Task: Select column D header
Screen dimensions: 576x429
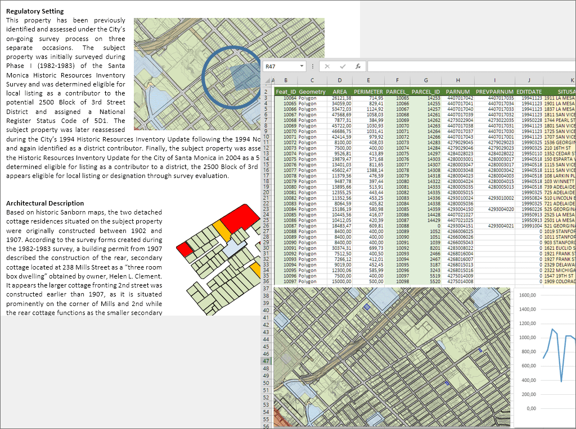Action: click(x=339, y=80)
